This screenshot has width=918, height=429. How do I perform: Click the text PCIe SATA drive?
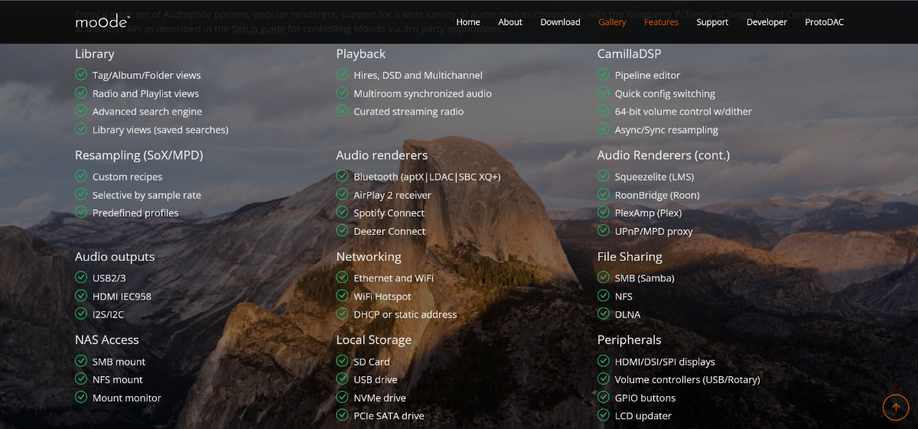pos(389,416)
